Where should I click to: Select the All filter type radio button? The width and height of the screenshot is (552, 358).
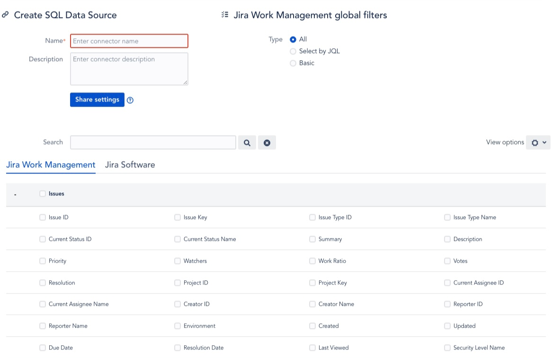[x=293, y=39]
